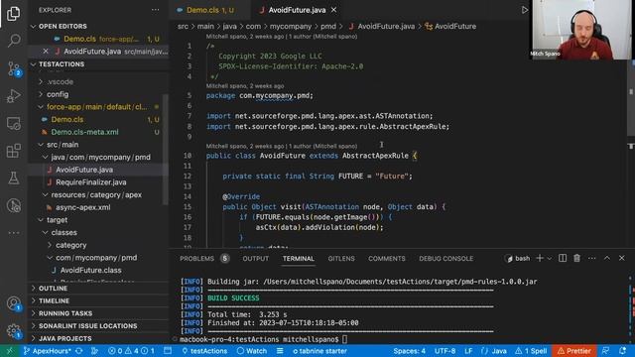Close AvoidFuture.java in Open Editors list
Screen dimensions: 635x357
[x=46, y=52]
